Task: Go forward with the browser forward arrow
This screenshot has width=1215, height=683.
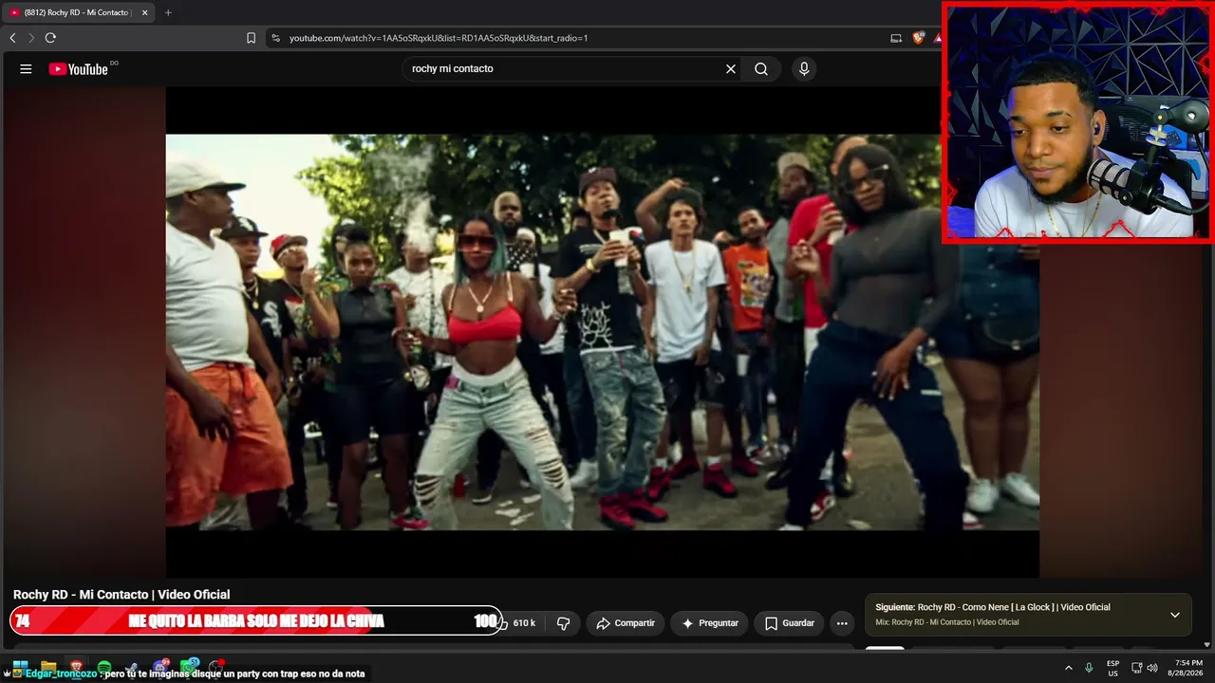Action: 31,38
